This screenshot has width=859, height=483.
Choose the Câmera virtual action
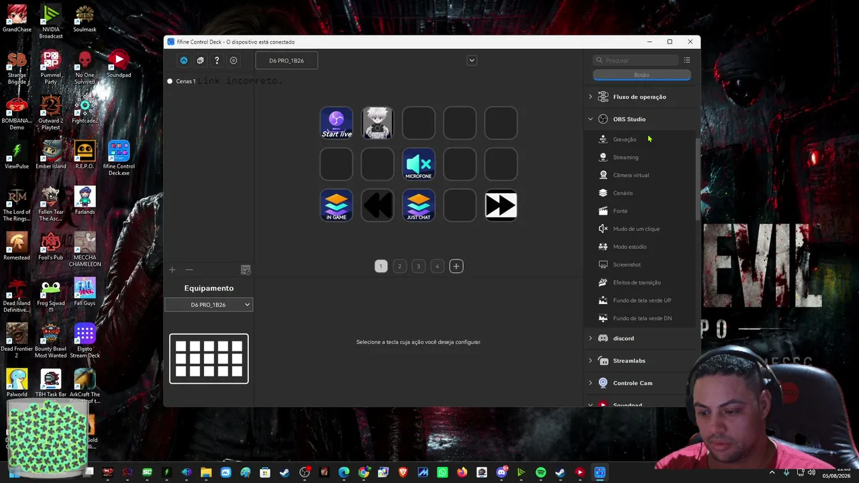click(631, 175)
